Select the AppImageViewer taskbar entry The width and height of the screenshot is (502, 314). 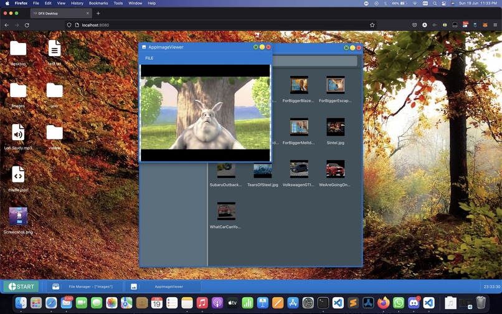pyautogui.click(x=163, y=287)
